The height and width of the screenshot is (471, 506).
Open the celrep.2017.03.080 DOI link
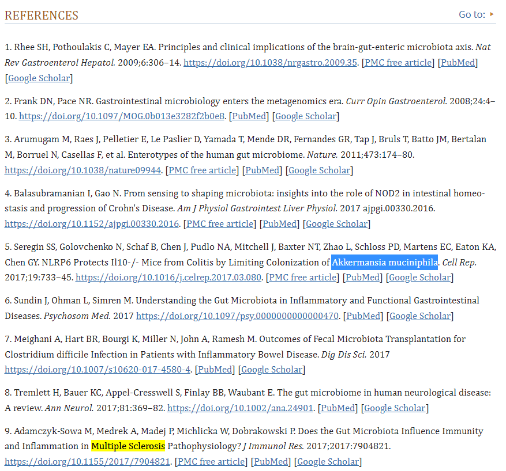[168, 278]
